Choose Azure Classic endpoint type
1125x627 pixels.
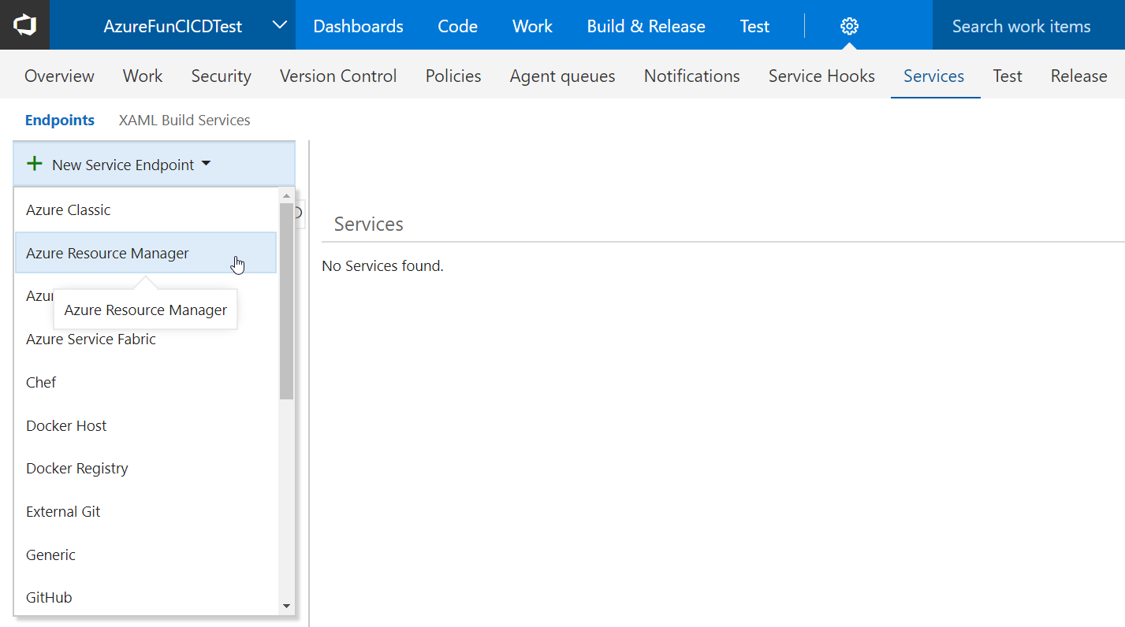tap(146, 210)
